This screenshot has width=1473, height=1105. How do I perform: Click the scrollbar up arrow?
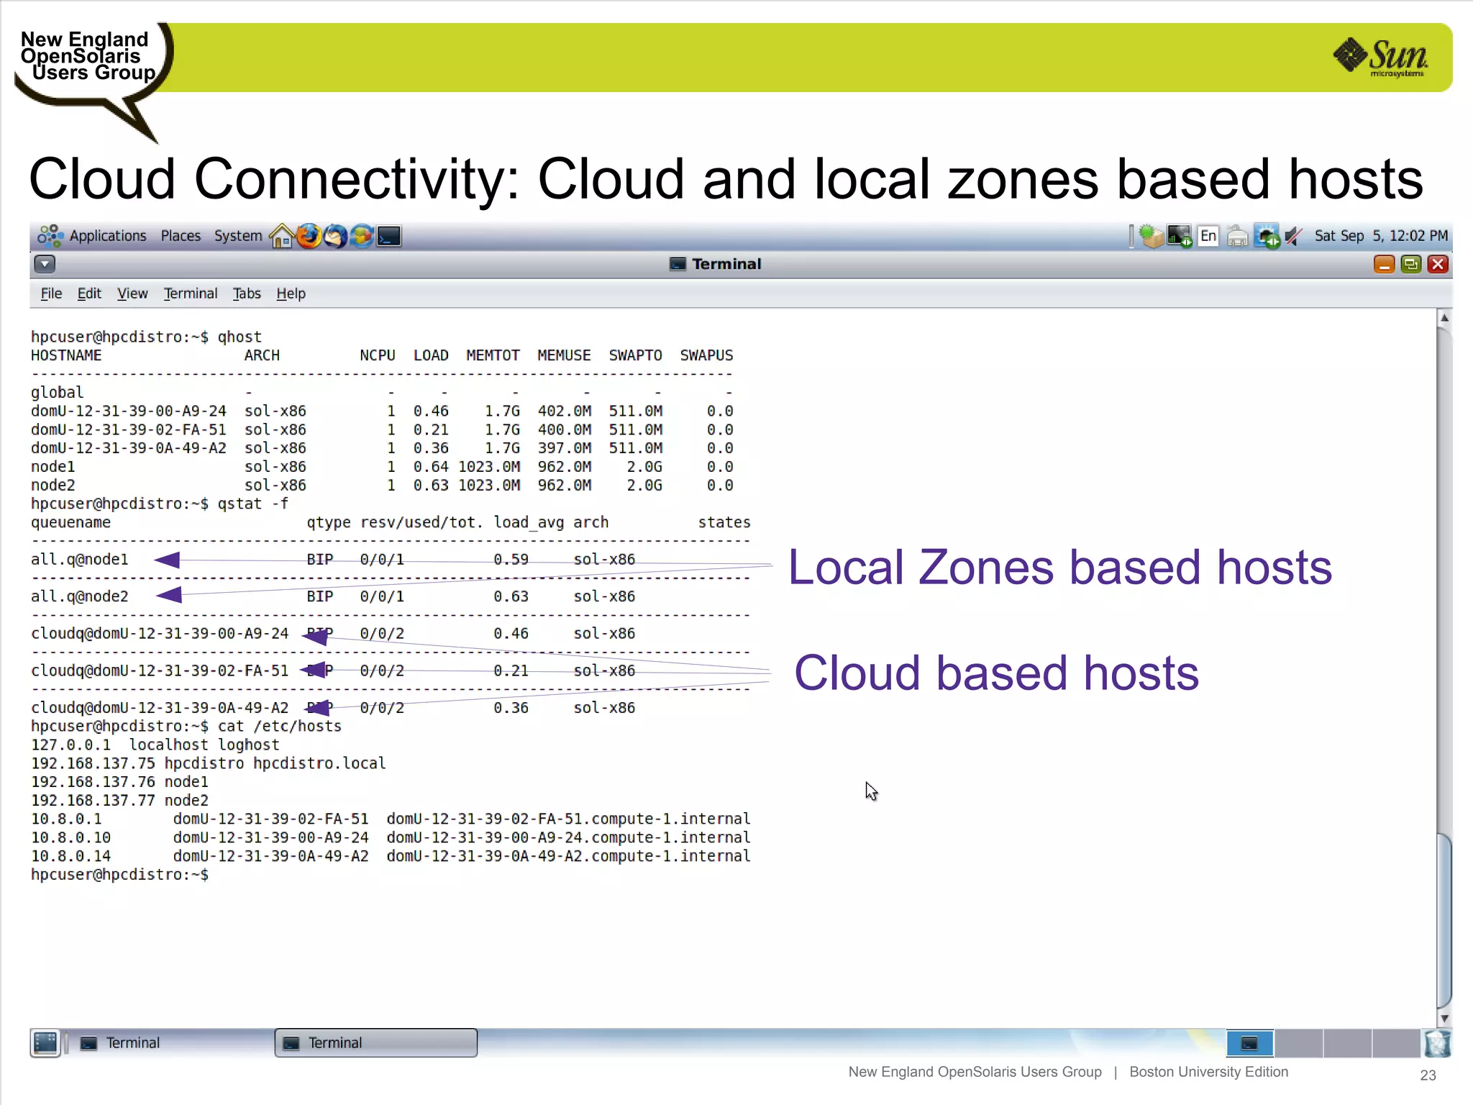1444,317
